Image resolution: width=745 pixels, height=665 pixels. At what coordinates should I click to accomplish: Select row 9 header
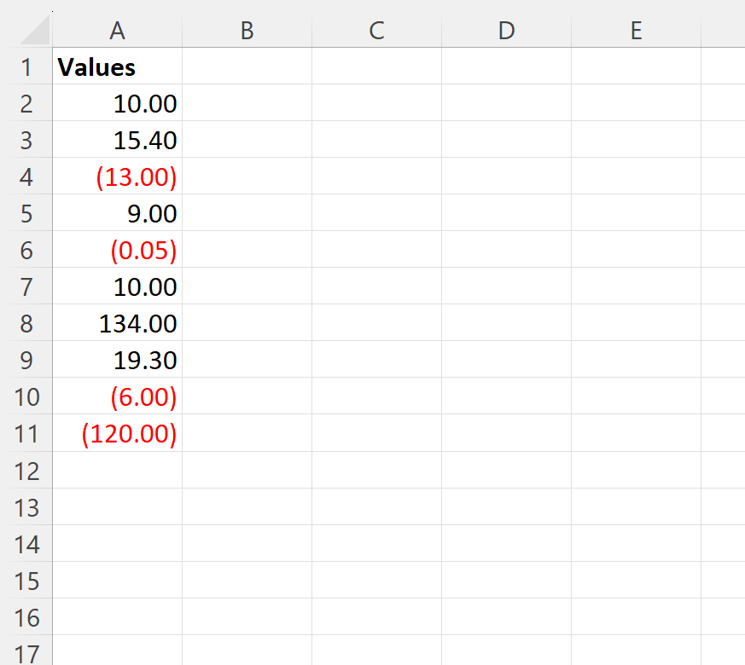pyautogui.click(x=26, y=359)
